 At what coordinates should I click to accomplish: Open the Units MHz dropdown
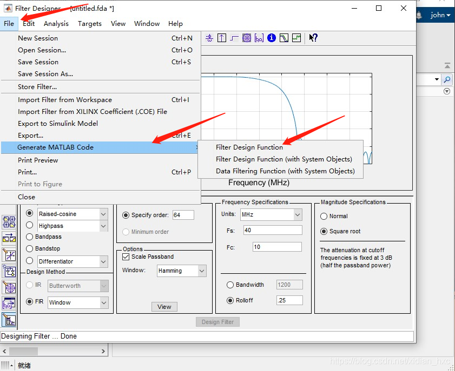298,215
